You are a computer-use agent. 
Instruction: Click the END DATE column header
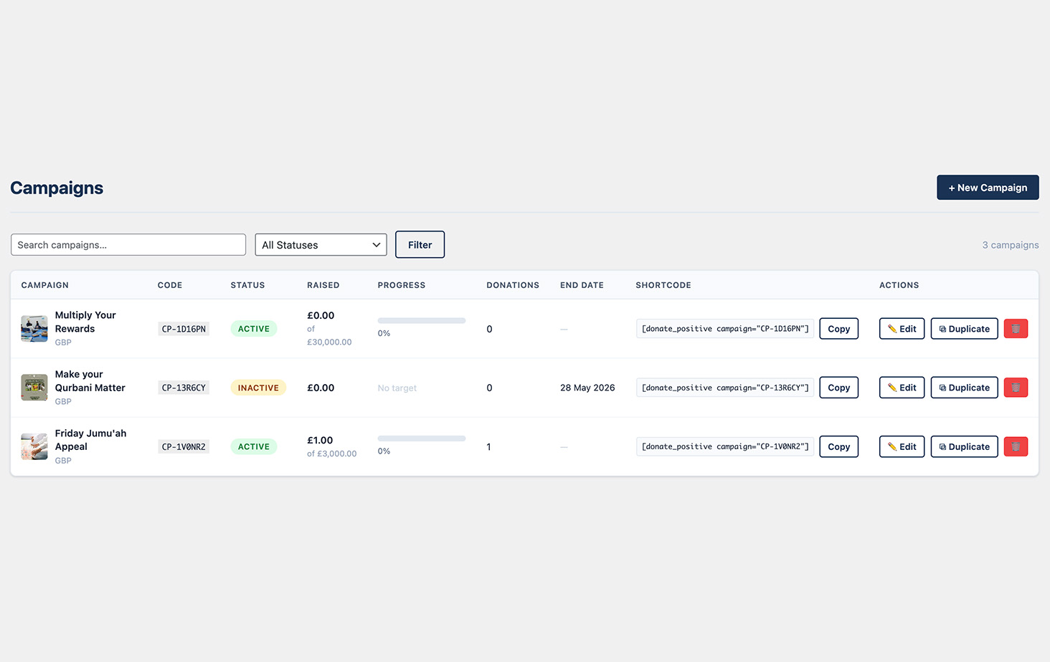(582, 285)
